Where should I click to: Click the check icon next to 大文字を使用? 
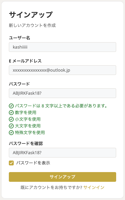11,126
